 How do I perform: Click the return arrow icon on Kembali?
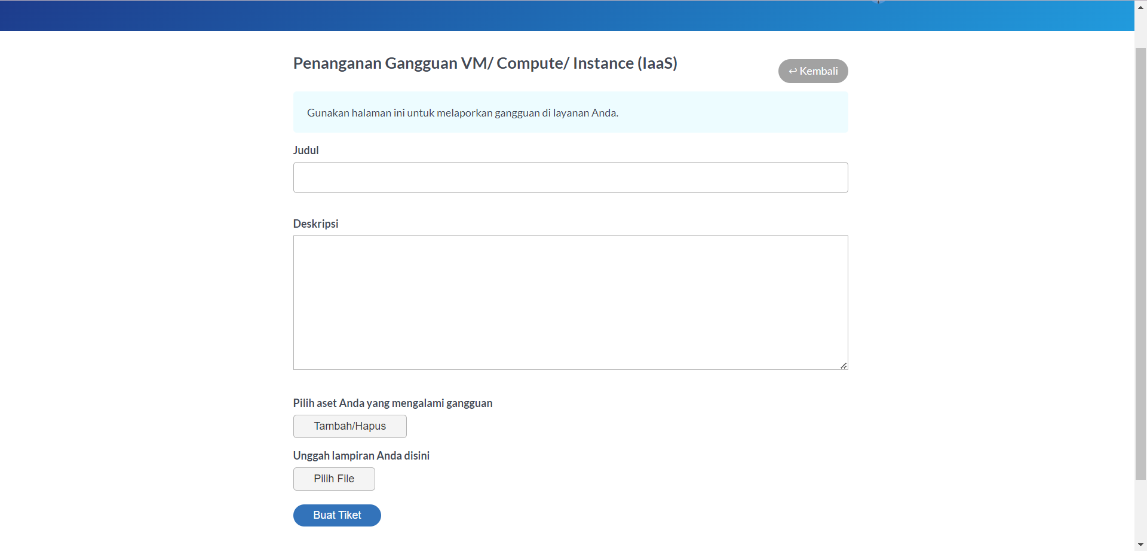point(793,71)
